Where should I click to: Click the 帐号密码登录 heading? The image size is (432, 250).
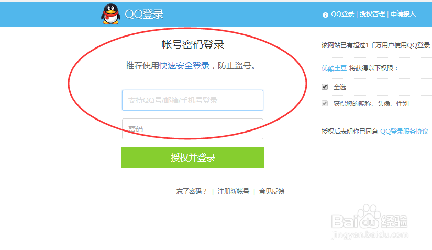tap(193, 44)
